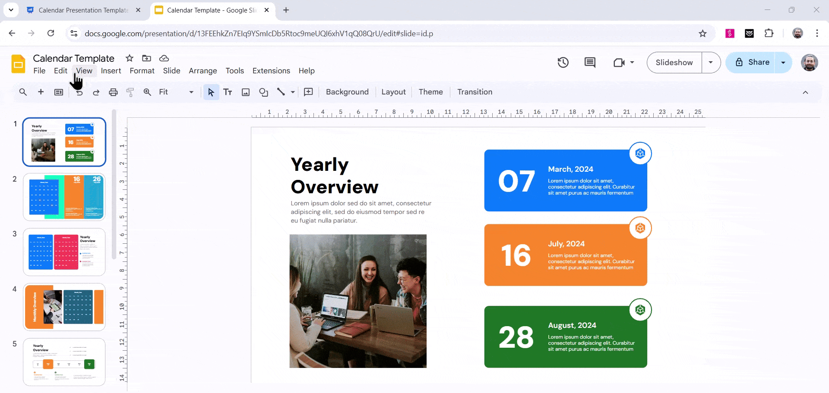Select slide 3 in the filmstrip

[64, 252]
